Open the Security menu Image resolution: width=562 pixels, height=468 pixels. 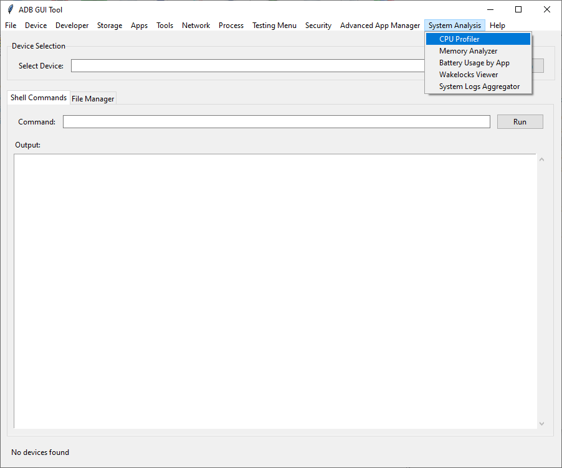click(318, 26)
